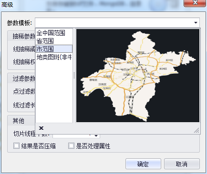Click the 取消 button
The image size is (207, 174).
(182, 164)
